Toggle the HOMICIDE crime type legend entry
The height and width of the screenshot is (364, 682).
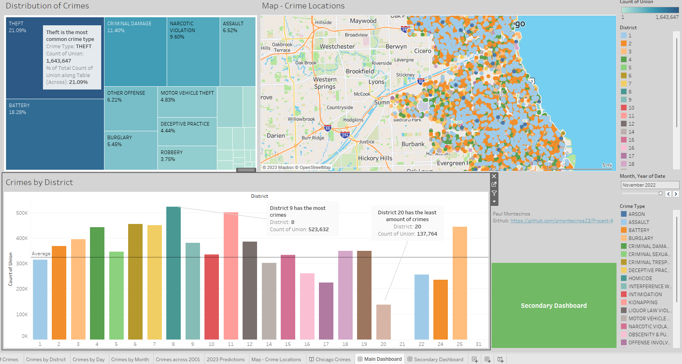pyautogui.click(x=639, y=278)
